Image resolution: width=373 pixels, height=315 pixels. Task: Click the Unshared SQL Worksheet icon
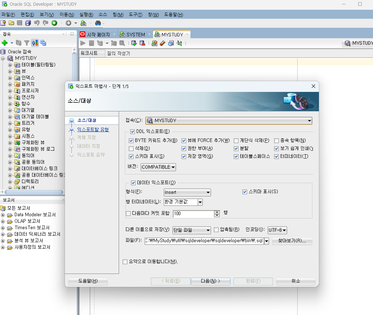pyautogui.click(x=154, y=43)
